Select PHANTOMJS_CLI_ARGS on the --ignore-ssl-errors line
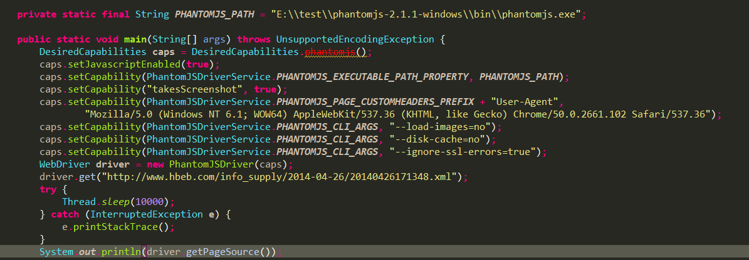 coord(327,152)
